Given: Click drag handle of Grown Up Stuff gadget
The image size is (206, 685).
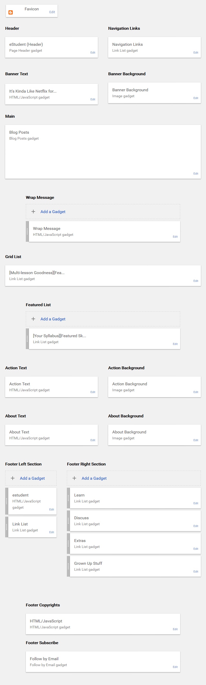Looking at the screenshot, I should click(68, 566).
